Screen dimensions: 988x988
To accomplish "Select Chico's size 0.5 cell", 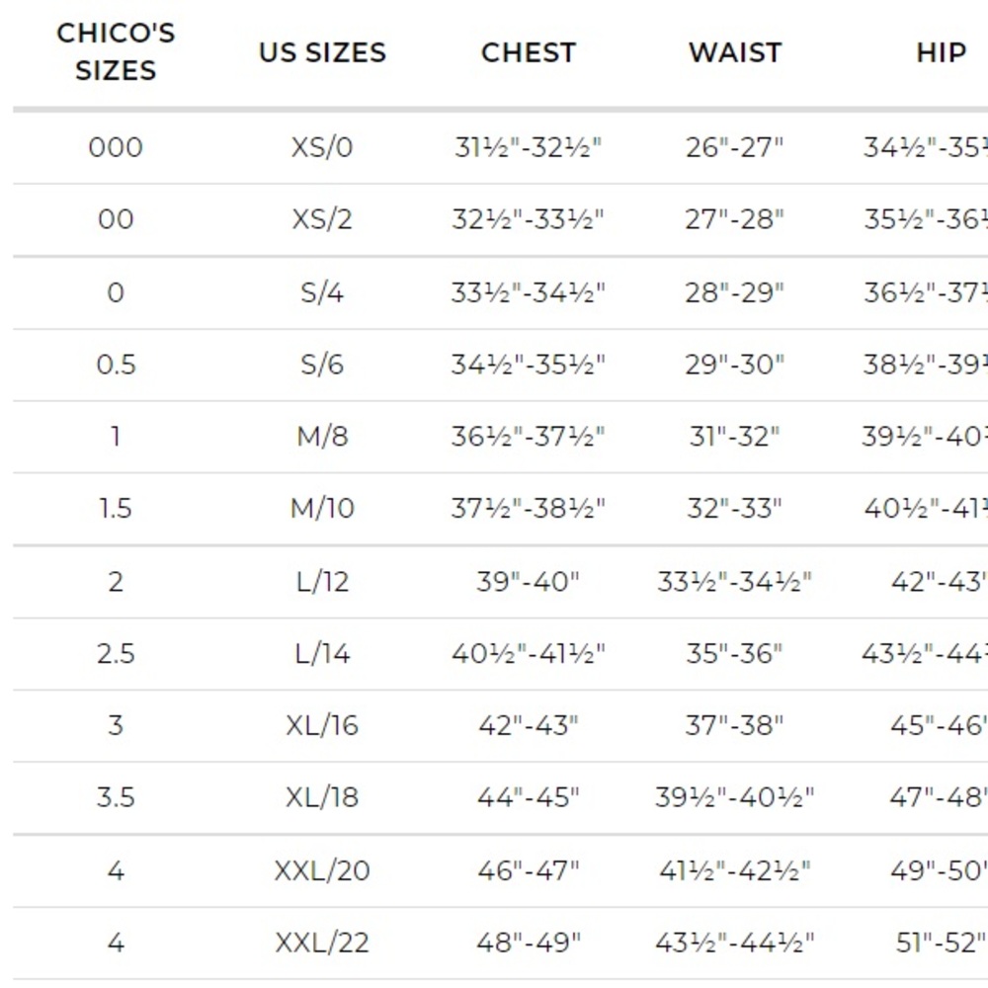I will tap(116, 365).
